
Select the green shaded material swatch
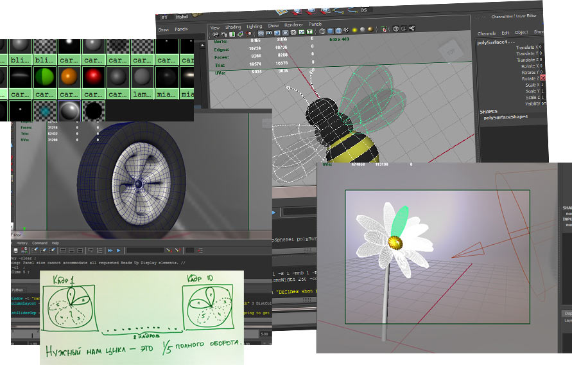coord(43,76)
